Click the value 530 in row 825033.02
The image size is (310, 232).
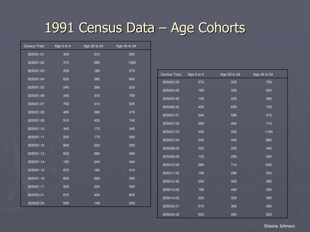pyautogui.click(x=201, y=215)
